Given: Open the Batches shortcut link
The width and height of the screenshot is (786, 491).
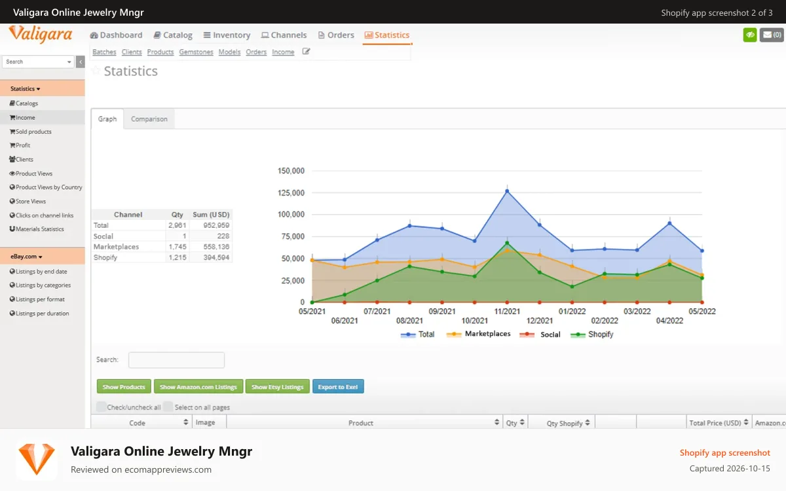Looking at the screenshot, I should [104, 52].
